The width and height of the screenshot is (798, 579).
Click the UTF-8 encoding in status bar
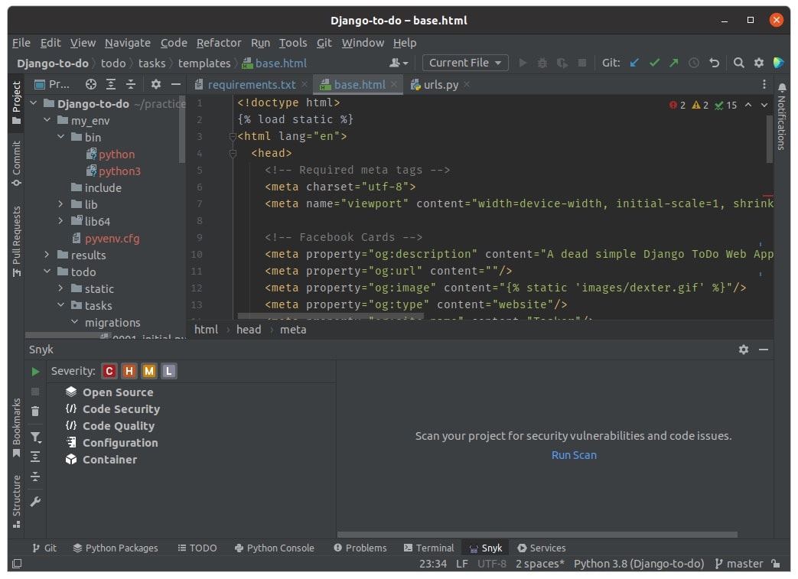click(492, 564)
